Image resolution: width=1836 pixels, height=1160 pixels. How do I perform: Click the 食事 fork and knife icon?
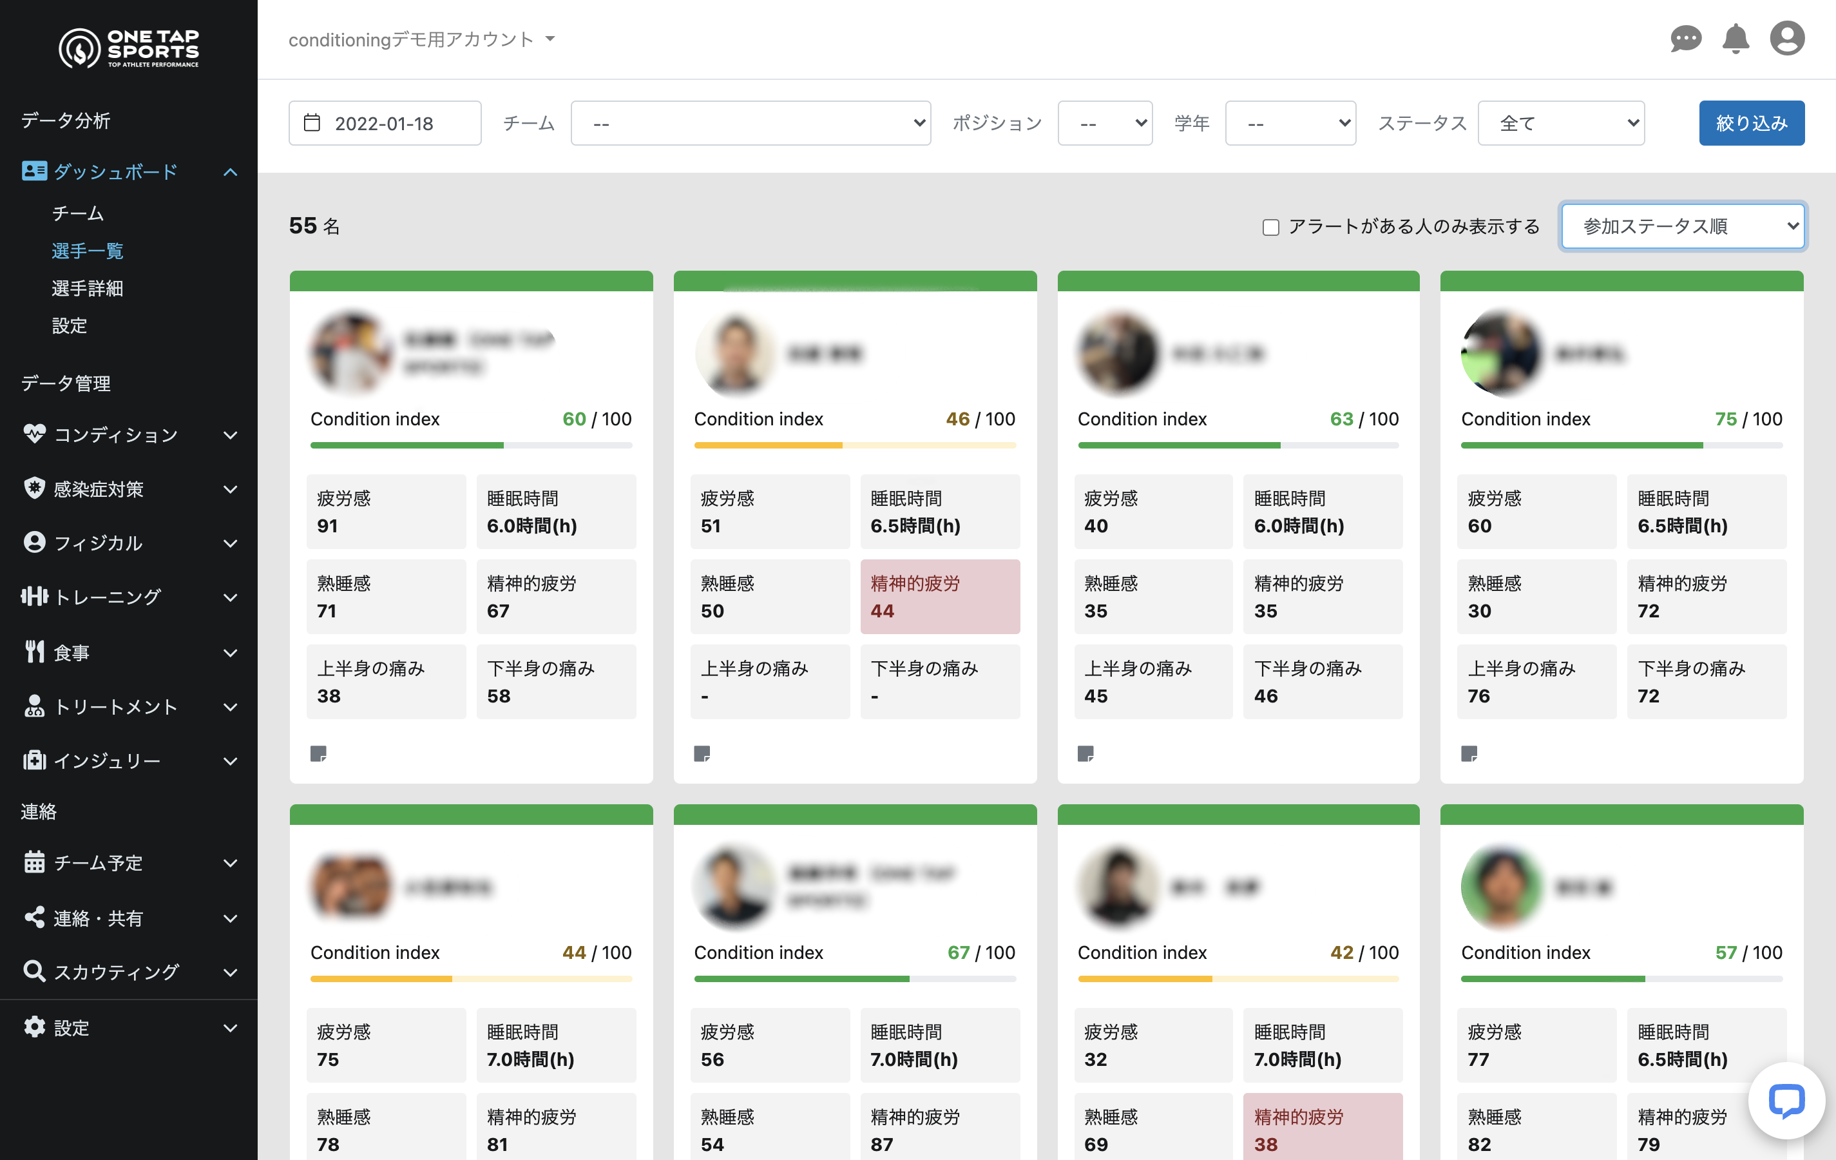pyautogui.click(x=34, y=652)
